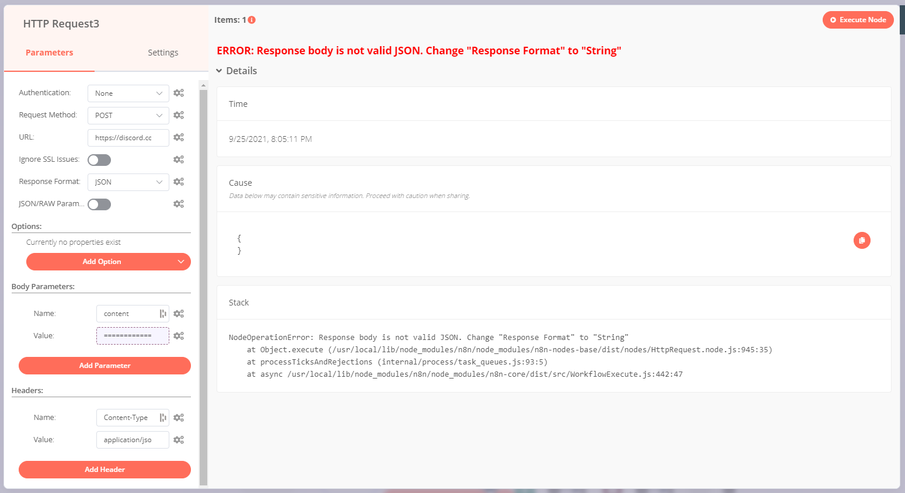Open the Response Format dropdown
The height and width of the screenshot is (493, 905).
[x=128, y=182]
